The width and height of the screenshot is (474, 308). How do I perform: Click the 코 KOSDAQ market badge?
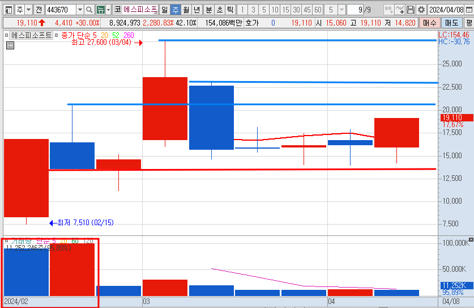tap(118, 10)
